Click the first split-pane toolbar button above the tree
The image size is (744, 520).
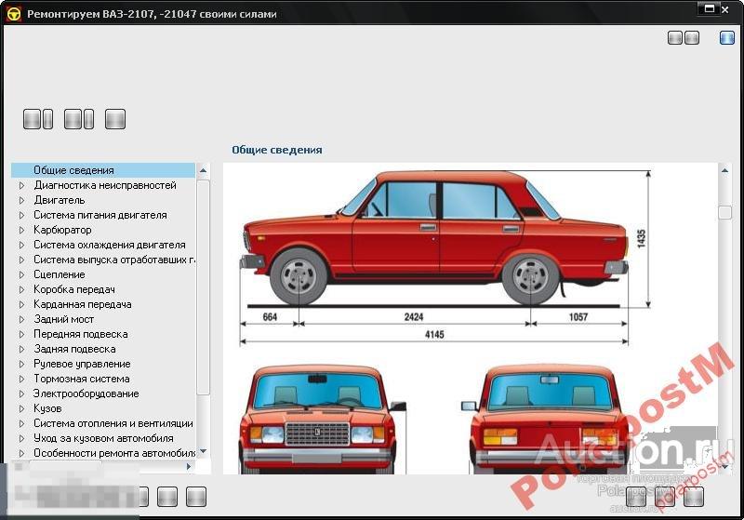point(38,119)
